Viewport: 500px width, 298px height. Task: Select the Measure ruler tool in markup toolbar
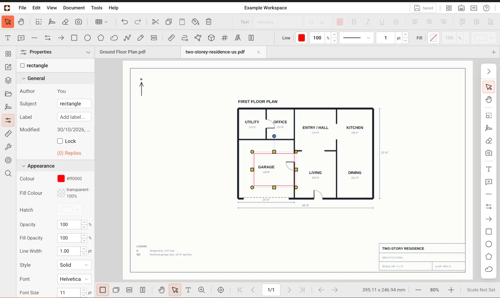pyautogui.click(x=171, y=38)
